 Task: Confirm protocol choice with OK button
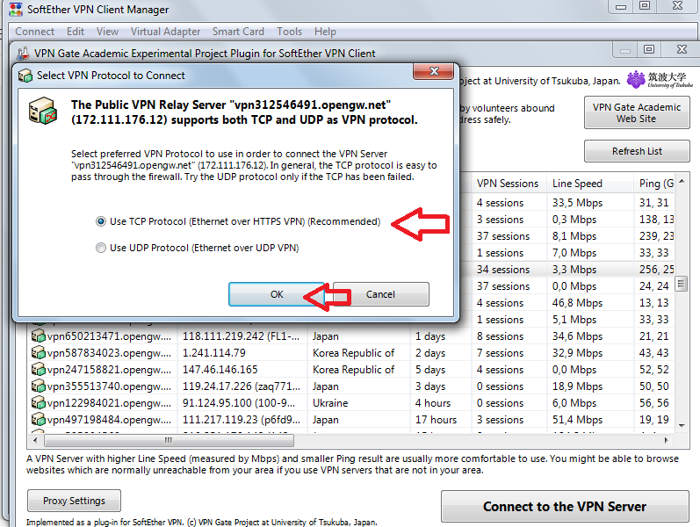tap(277, 294)
